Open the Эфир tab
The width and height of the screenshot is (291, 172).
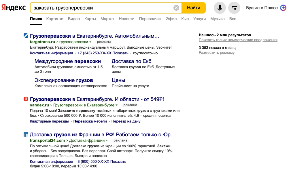click(x=171, y=19)
